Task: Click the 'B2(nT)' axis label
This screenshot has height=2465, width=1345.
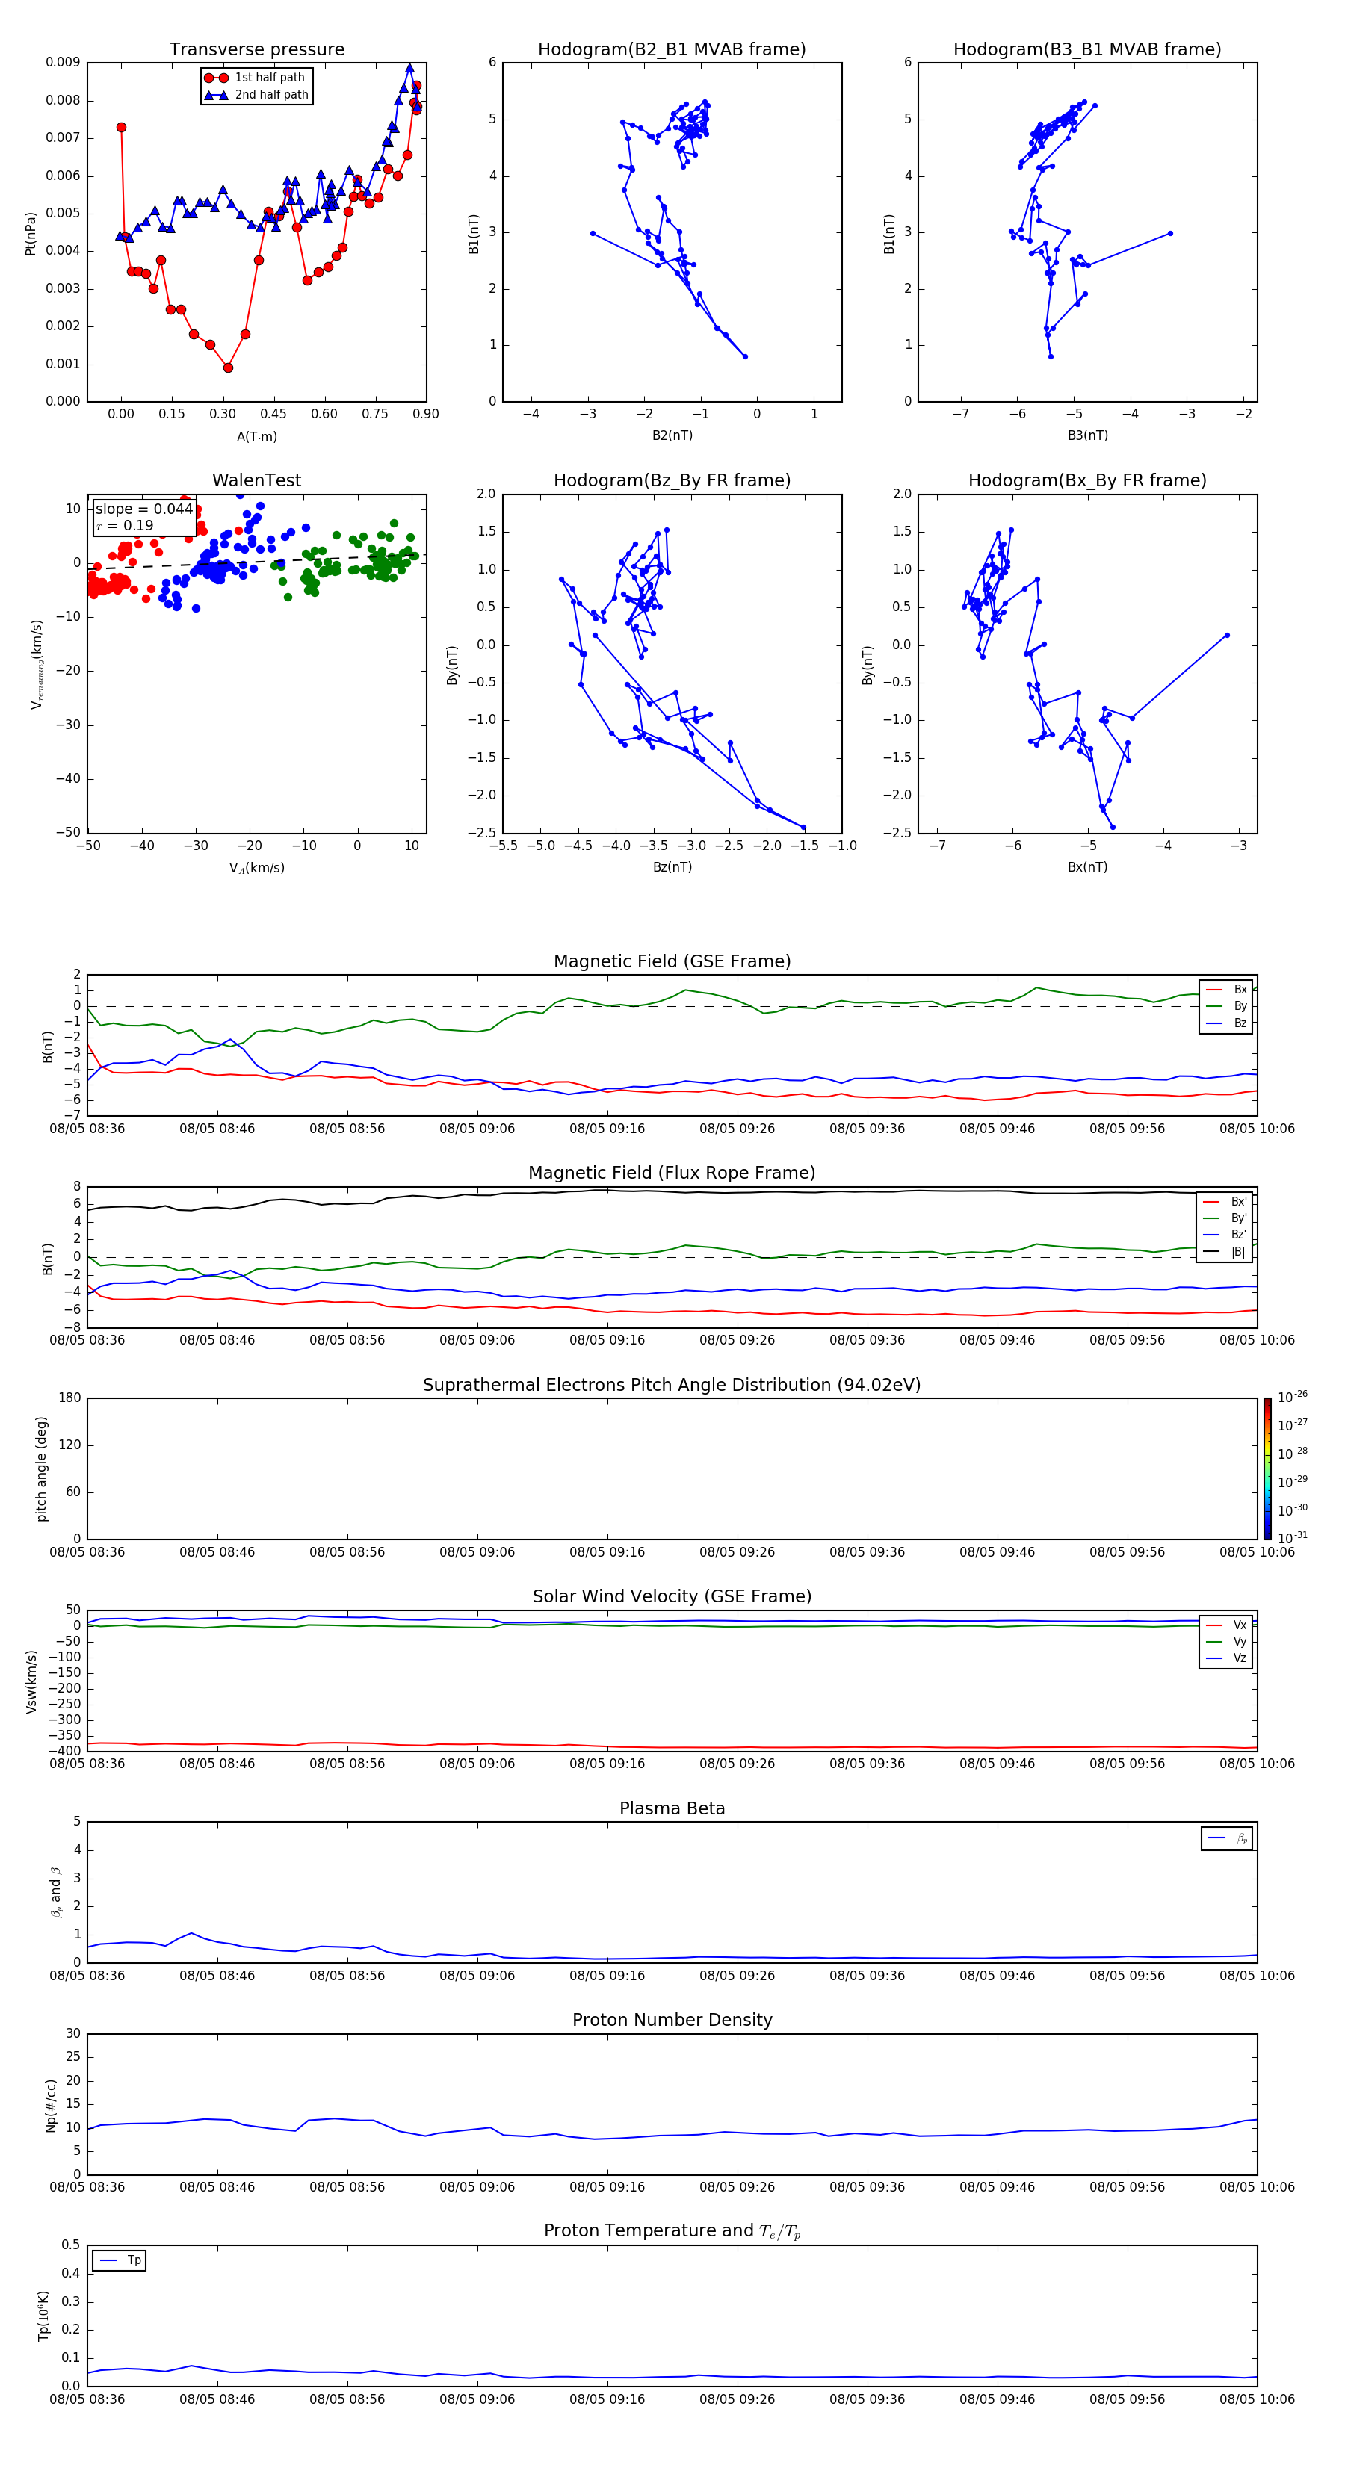Action: (x=672, y=435)
